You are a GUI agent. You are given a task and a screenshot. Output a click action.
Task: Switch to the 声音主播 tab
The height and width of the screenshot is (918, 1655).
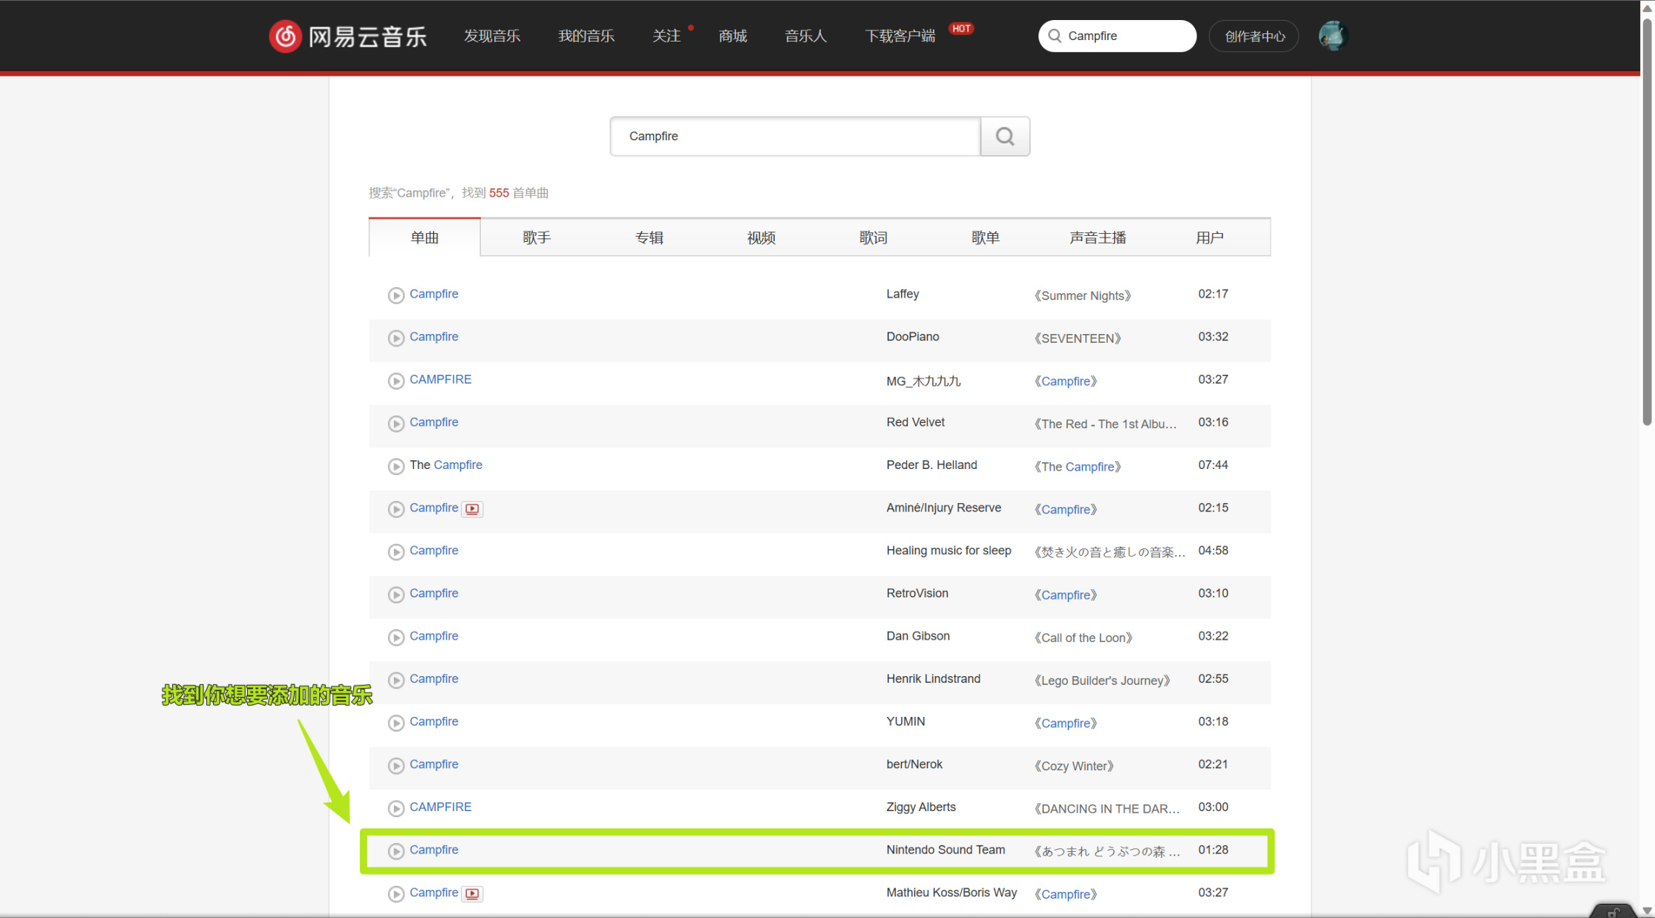click(x=1098, y=237)
